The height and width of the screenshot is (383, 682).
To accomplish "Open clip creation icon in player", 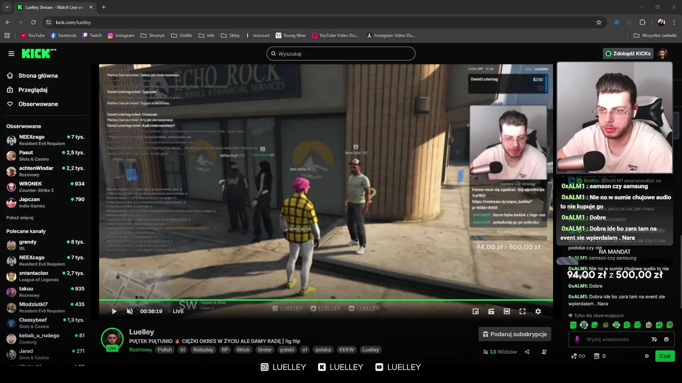I will pyautogui.click(x=491, y=311).
